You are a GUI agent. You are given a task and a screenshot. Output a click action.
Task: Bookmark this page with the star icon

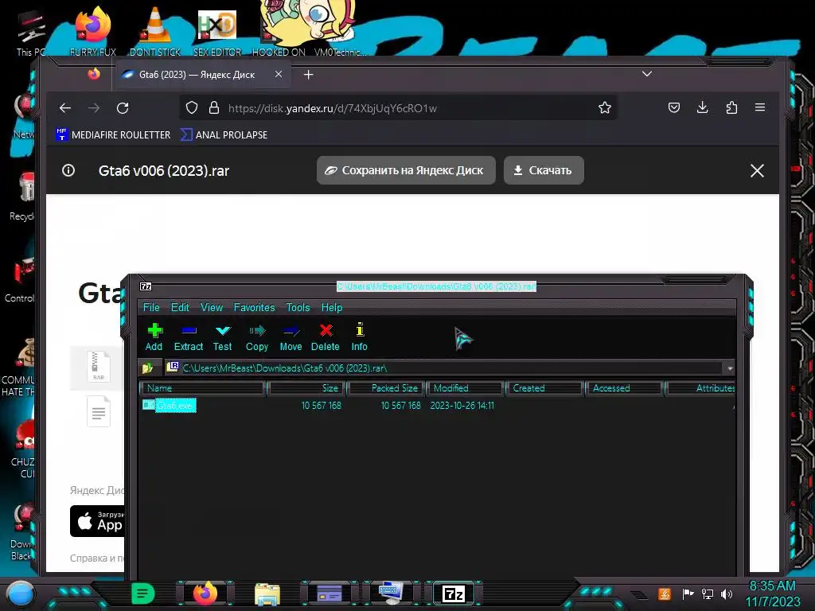point(605,107)
